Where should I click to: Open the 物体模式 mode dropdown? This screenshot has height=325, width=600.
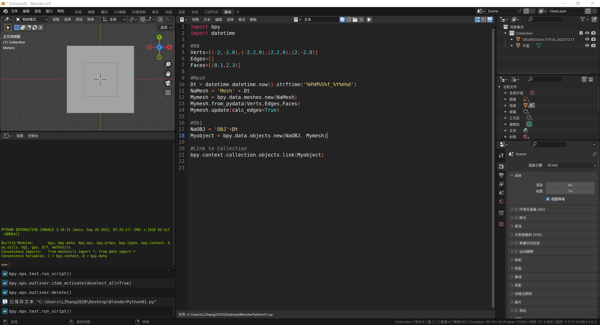pyautogui.click(x=32, y=20)
